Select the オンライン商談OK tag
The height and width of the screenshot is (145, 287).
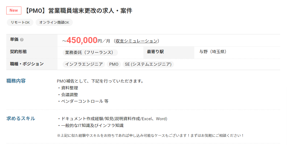54,22
